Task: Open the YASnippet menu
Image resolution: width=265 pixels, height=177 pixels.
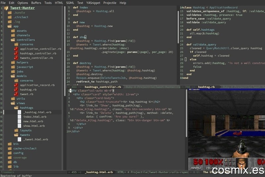Action: (93, 3)
